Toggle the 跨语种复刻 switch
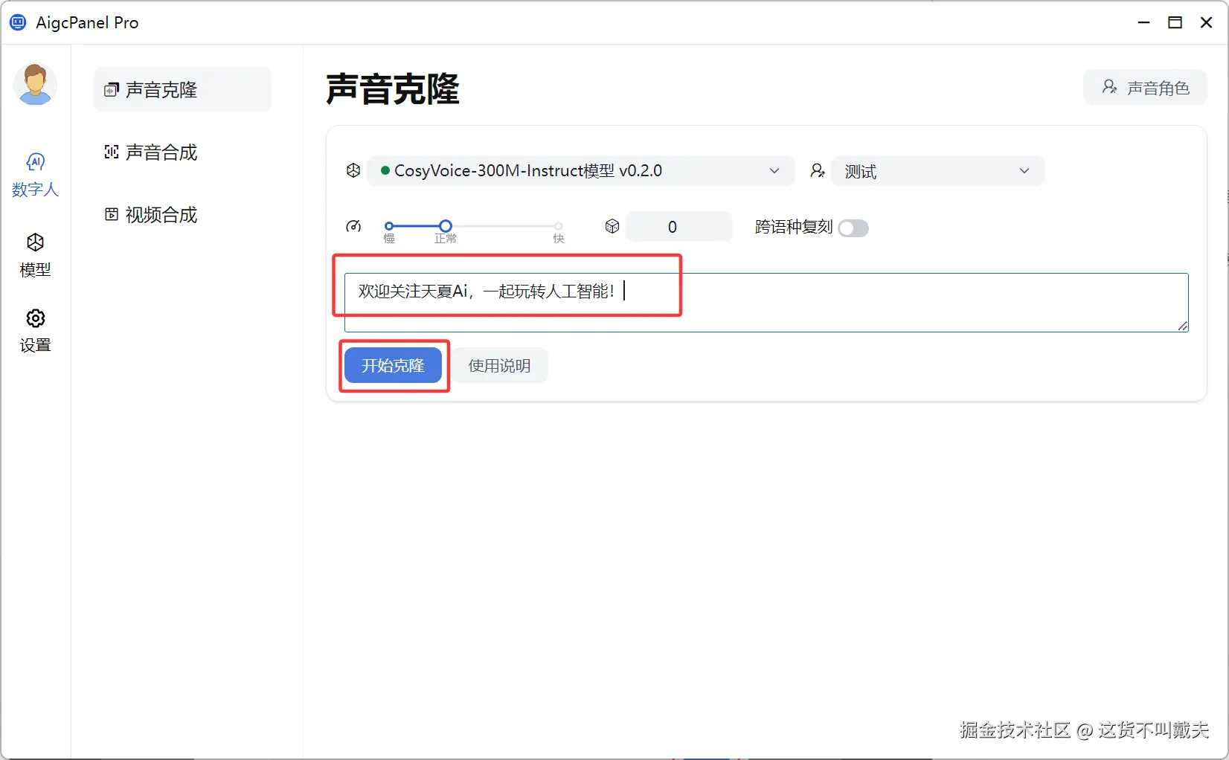Image resolution: width=1229 pixels, height=760 pixels. (x=853, y=228)
